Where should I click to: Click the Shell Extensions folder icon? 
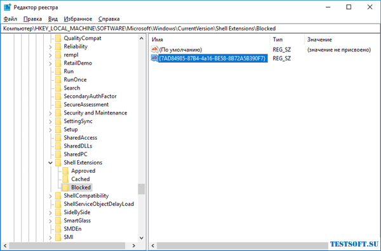58,163
